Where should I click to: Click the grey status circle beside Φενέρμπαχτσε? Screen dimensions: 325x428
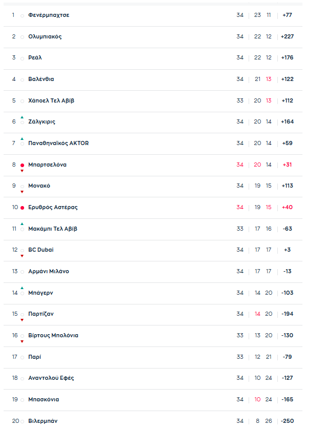coord(22,16)
